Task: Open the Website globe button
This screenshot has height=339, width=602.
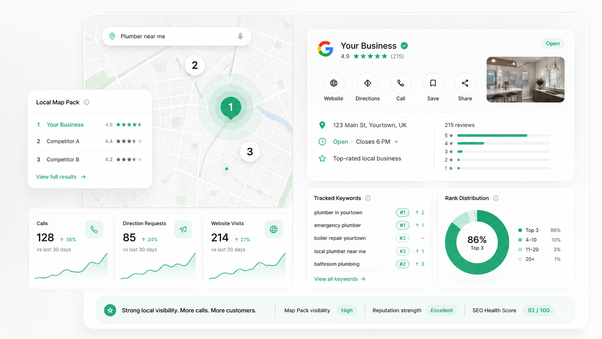Action: (x=334, y=83)
